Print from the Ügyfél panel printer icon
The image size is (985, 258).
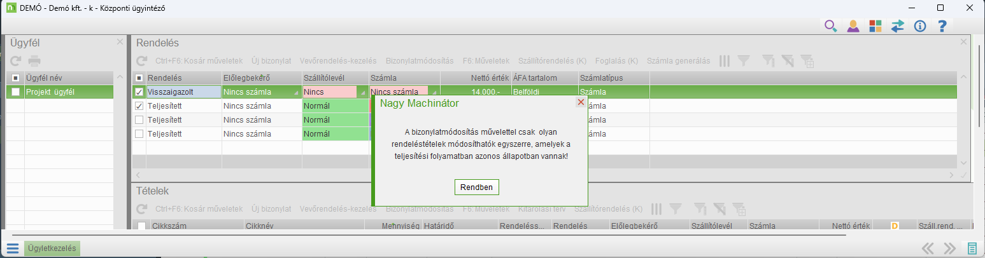pos(34,61)
